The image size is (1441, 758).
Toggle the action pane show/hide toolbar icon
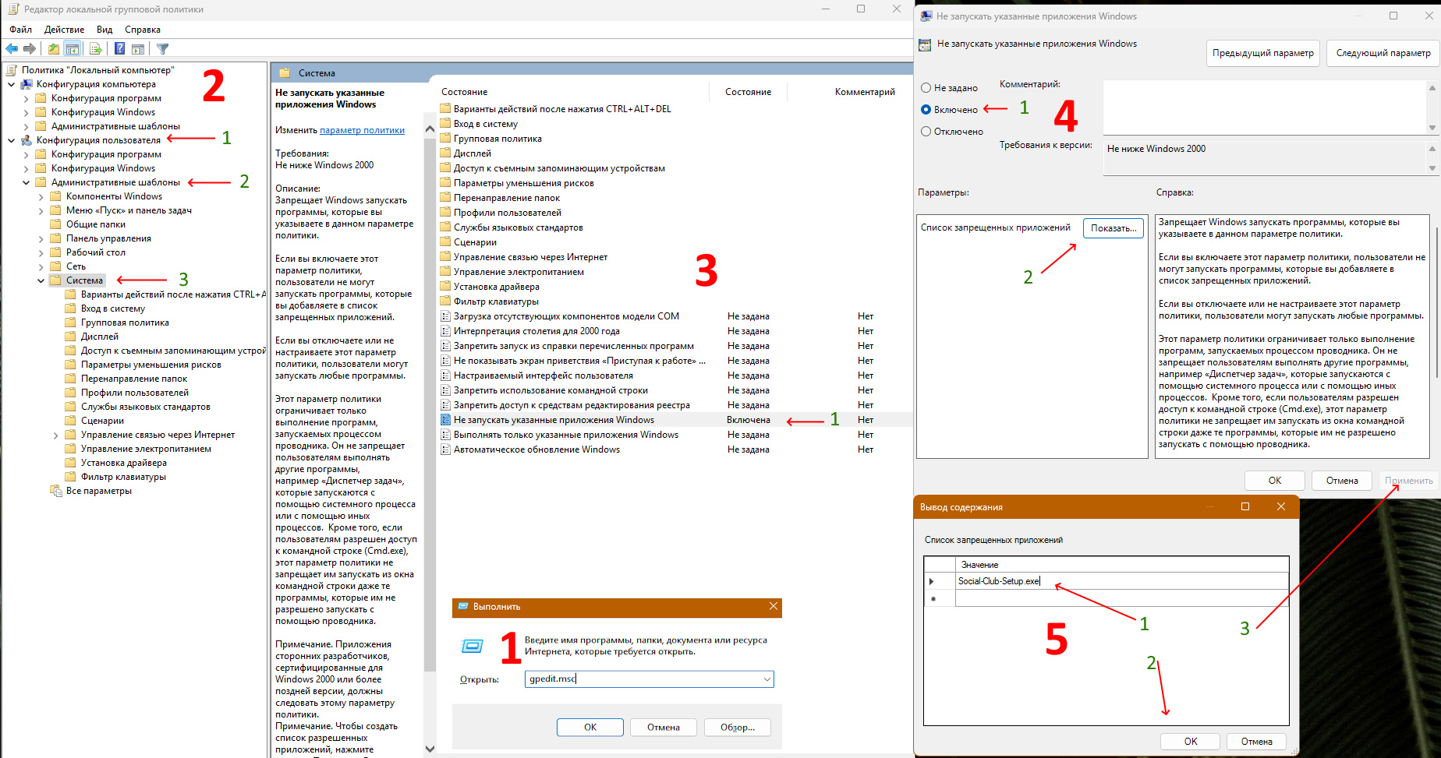pyautogui.click(x=138, y=48)
